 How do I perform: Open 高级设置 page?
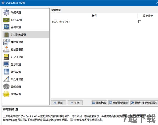point(26,94)
